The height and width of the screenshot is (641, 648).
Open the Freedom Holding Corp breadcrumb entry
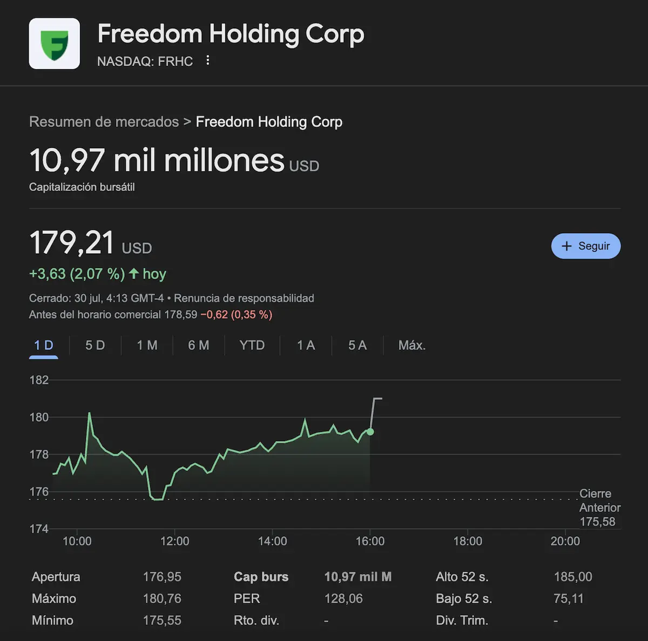coord(269,122)
